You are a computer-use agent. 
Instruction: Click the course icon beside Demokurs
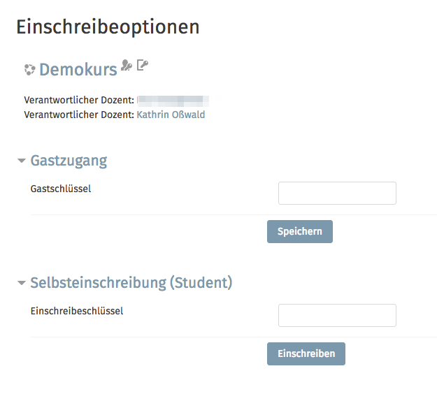[29, 70]
